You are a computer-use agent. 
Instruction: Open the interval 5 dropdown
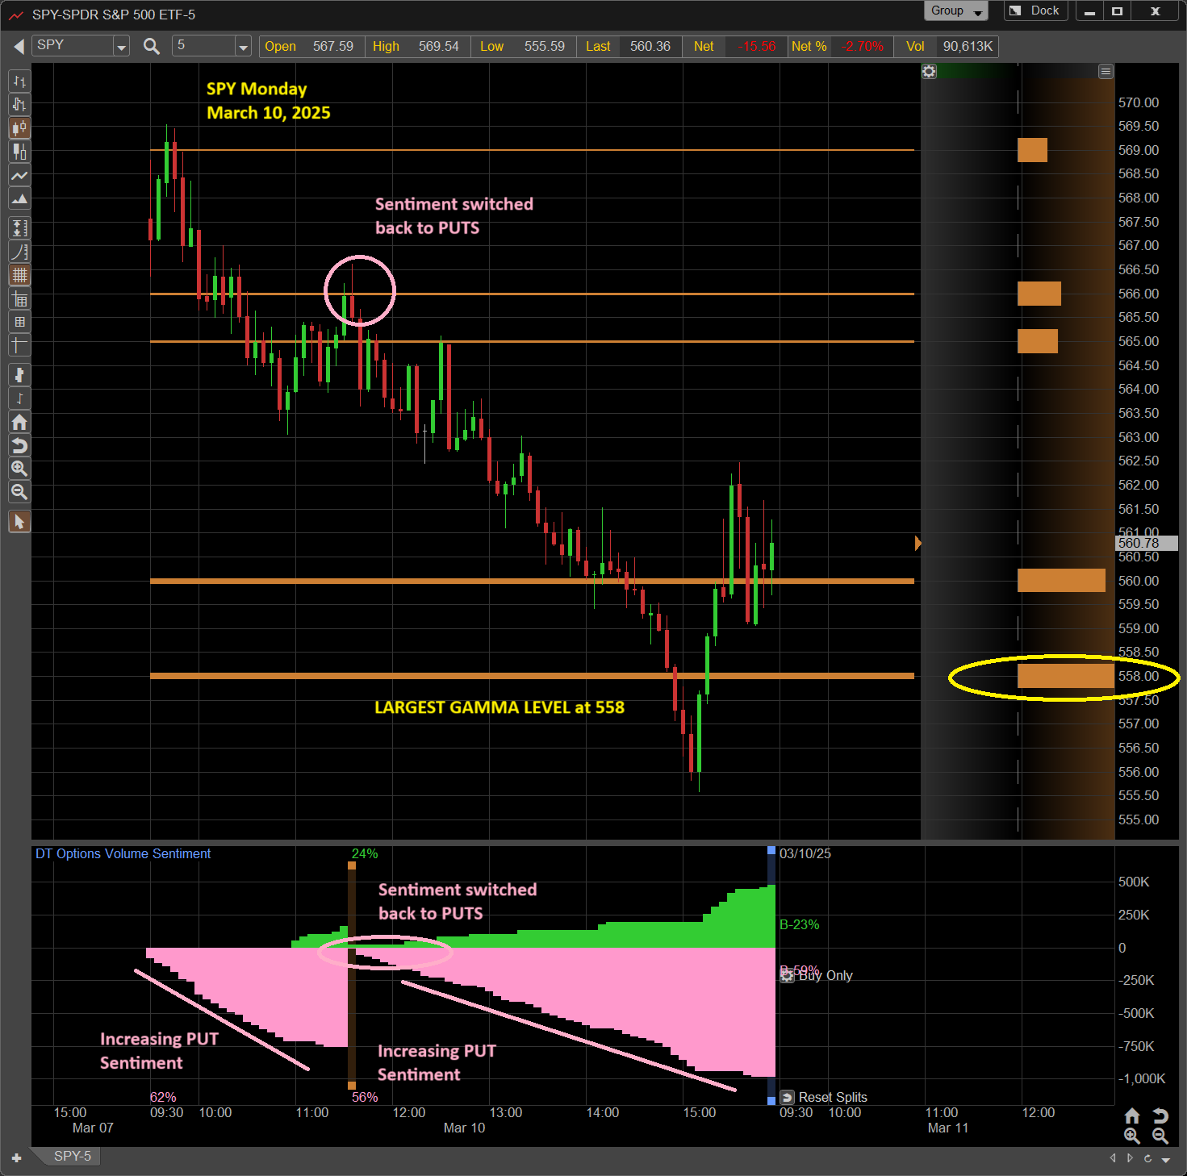[x=243, y=47]
